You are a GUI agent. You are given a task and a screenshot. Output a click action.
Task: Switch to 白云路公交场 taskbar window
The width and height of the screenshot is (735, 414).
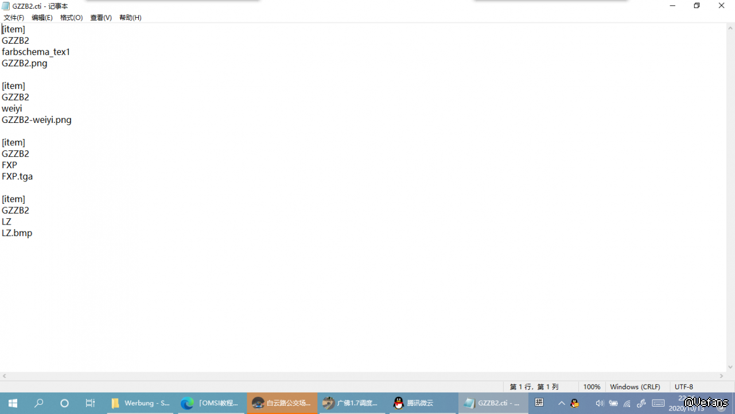coord(282,403)
